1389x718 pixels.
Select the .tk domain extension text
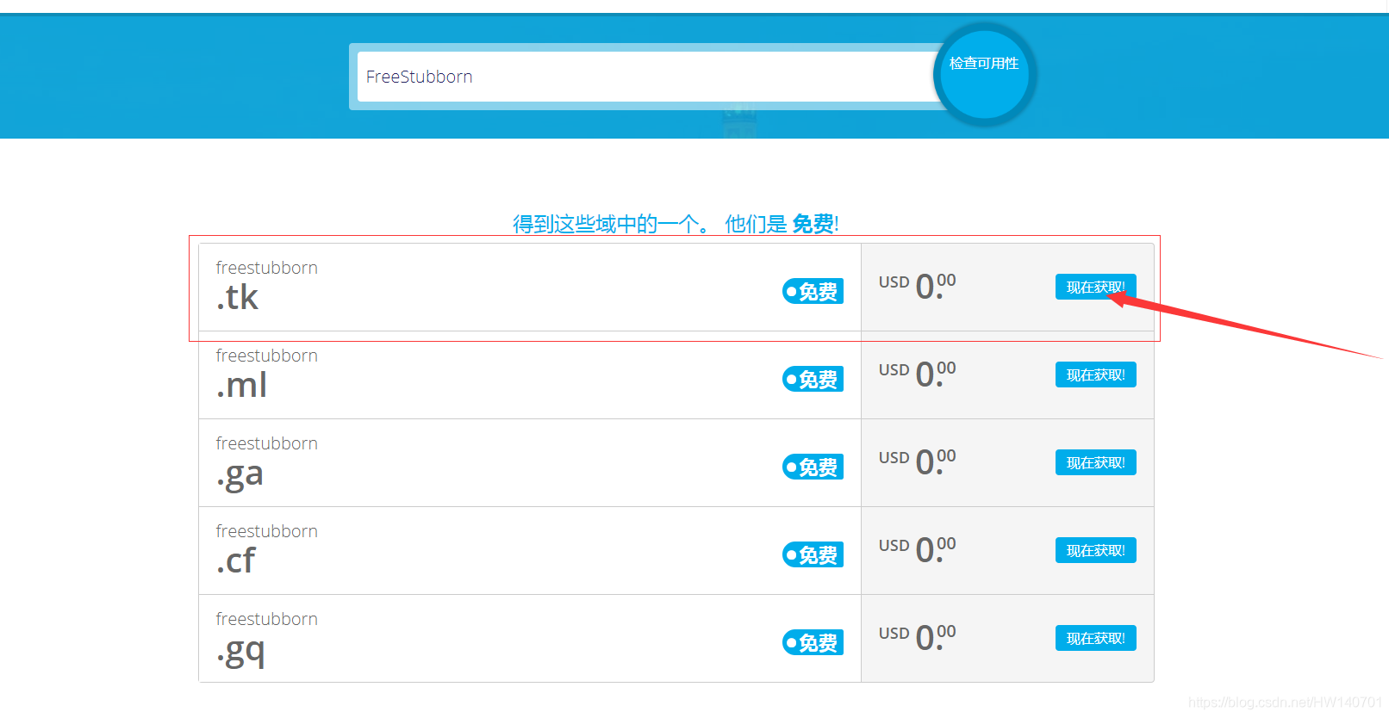(237, 297)
